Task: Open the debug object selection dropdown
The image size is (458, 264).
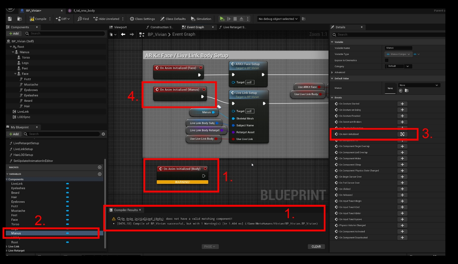Action: click(278, 19)
